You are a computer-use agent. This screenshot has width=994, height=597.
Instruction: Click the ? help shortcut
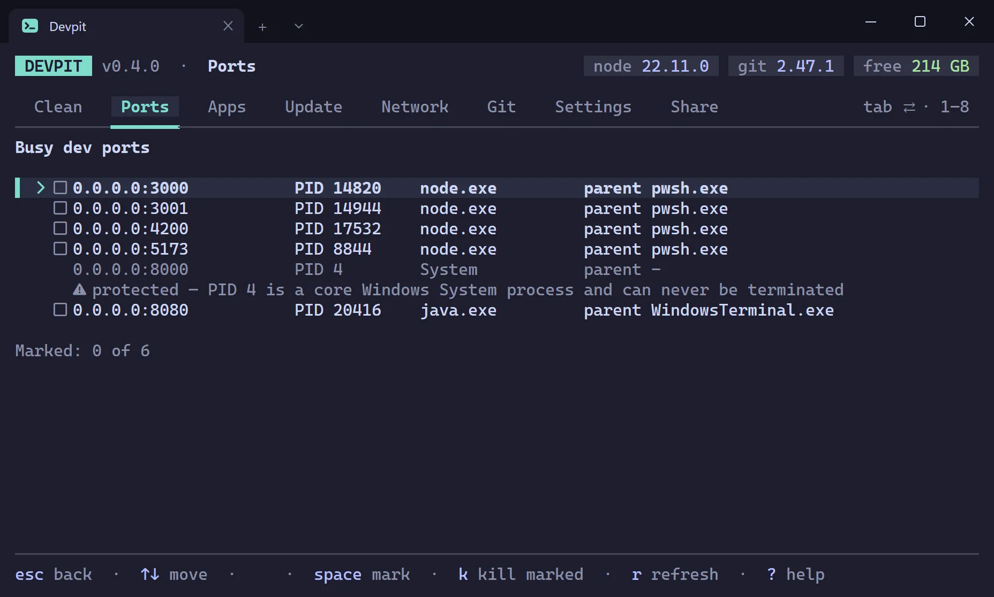point(796,575)
